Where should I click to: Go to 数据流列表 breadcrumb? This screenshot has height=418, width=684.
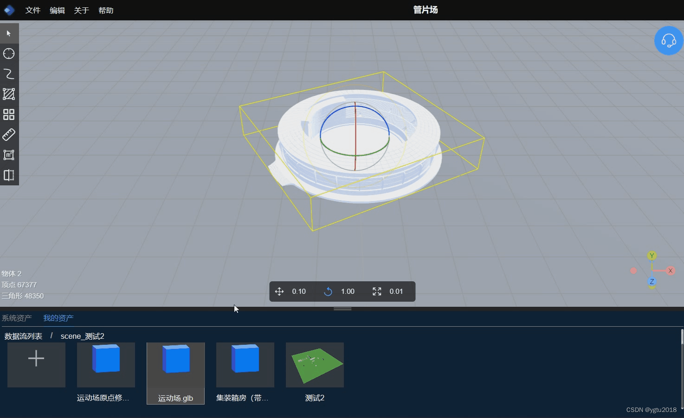pos(23,336)
